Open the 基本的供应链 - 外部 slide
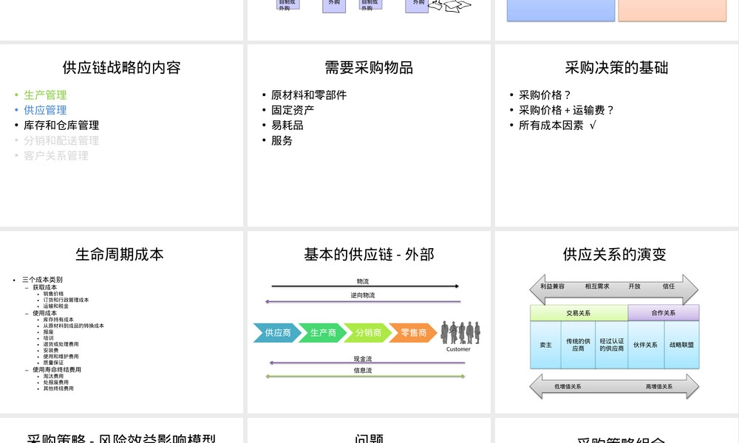Image resolution: width=739 pixels, height=443 pixels. pyautogui.click(x=369, y=322)
